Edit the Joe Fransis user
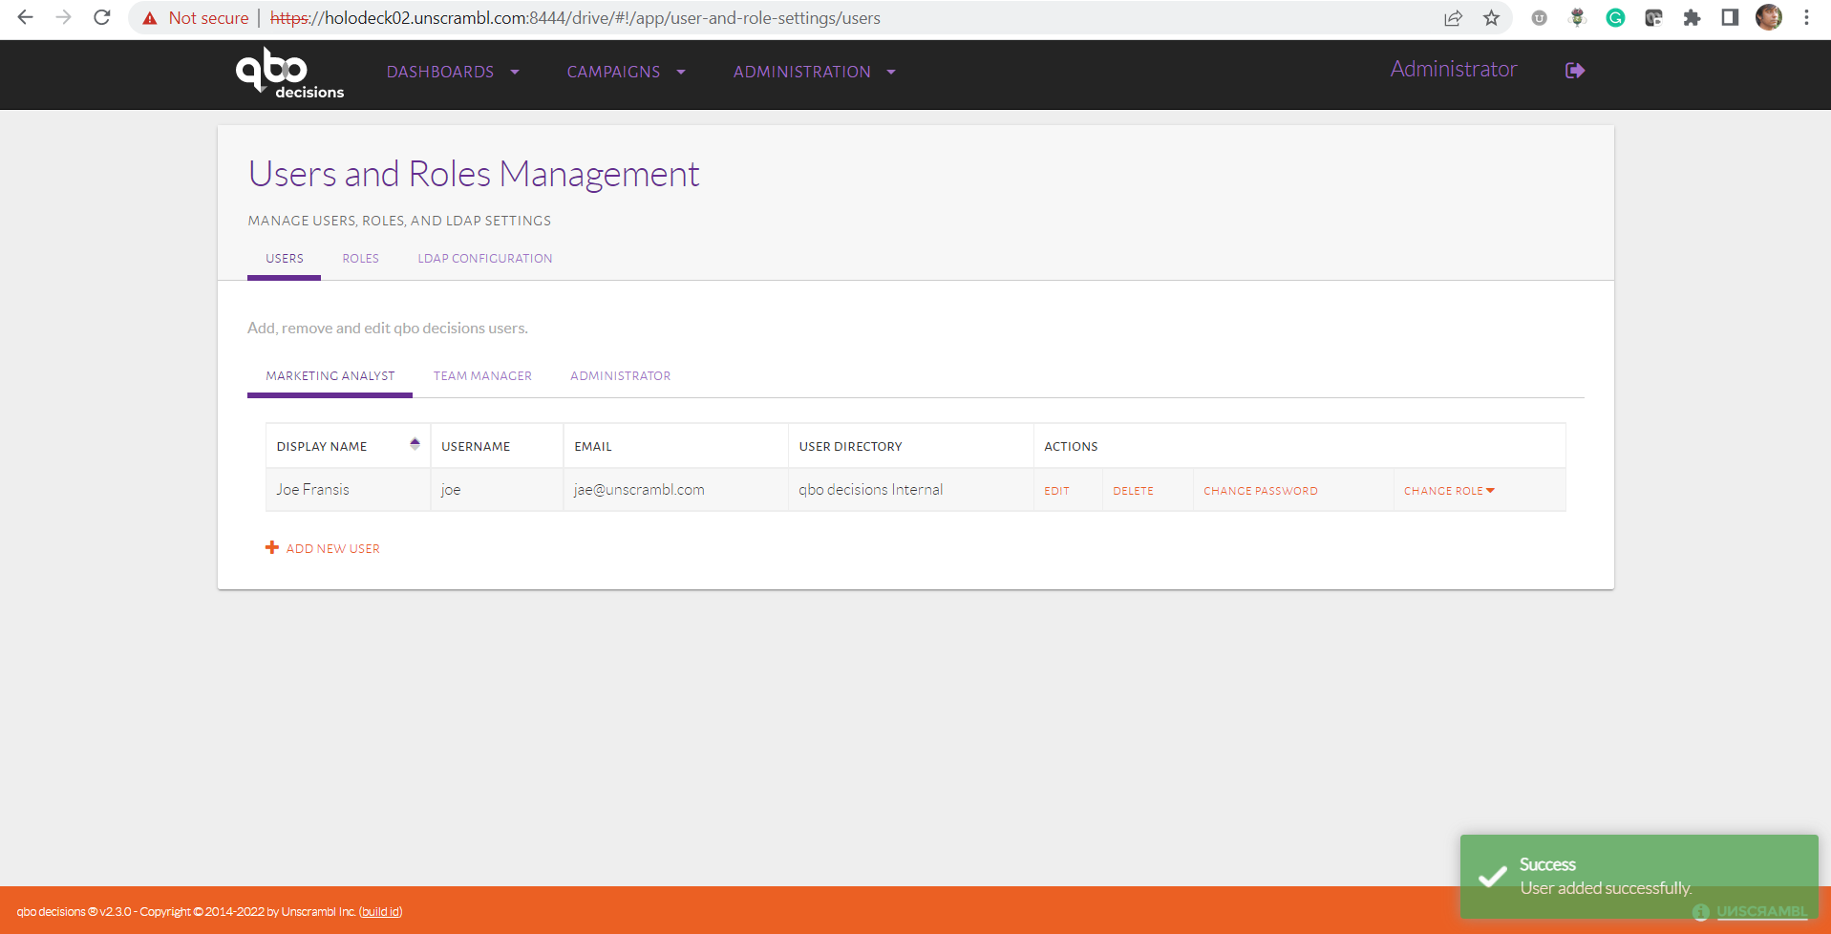The image size is (1831, 934). click(1056, 491)
